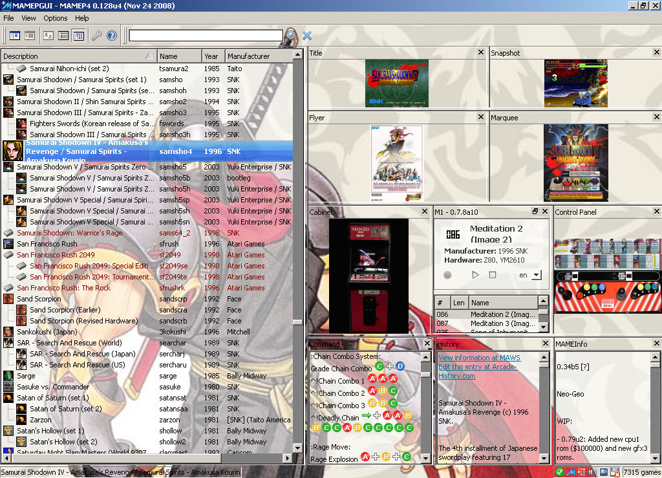Sort game list by Manufacturer column

tap(258, 56)
